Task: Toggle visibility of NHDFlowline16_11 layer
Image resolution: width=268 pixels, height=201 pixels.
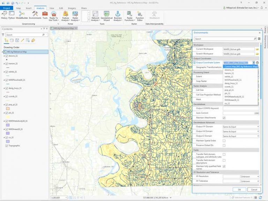Action: pos(7,80)
